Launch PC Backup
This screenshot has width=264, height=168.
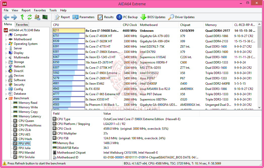click(x=127, y=17)
